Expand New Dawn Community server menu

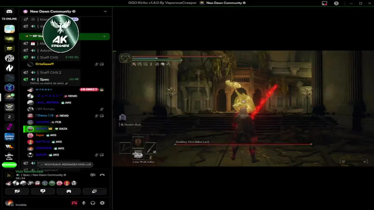(x=105, y=11)
